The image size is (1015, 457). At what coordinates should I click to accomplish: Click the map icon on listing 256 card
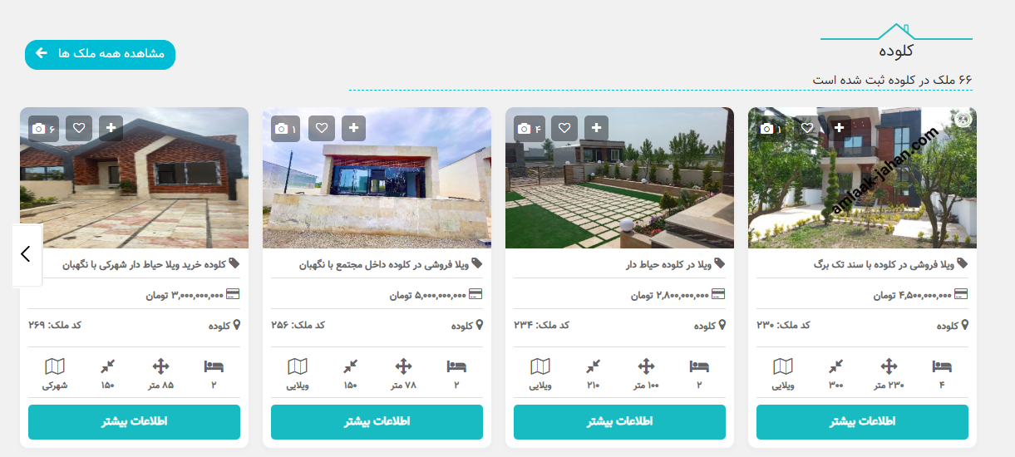click(298, 366)
